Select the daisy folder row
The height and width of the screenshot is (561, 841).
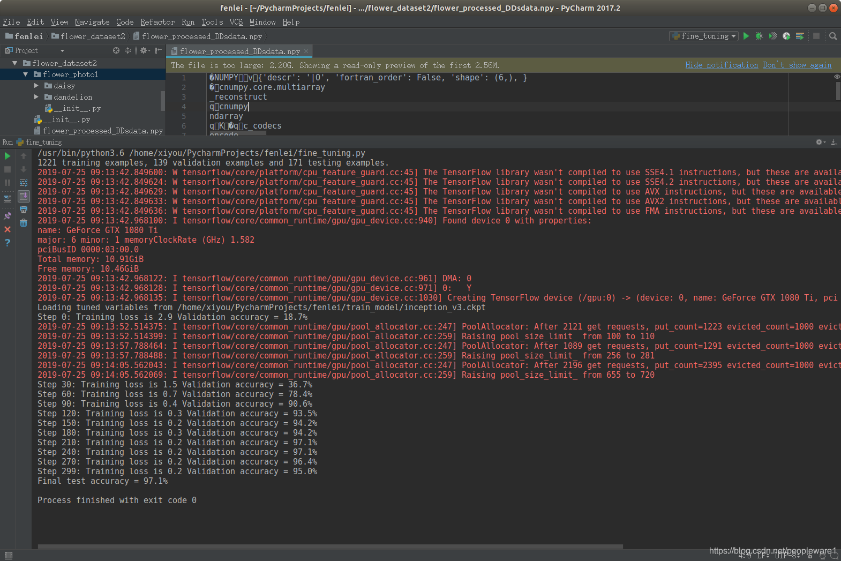click(82, 86)
